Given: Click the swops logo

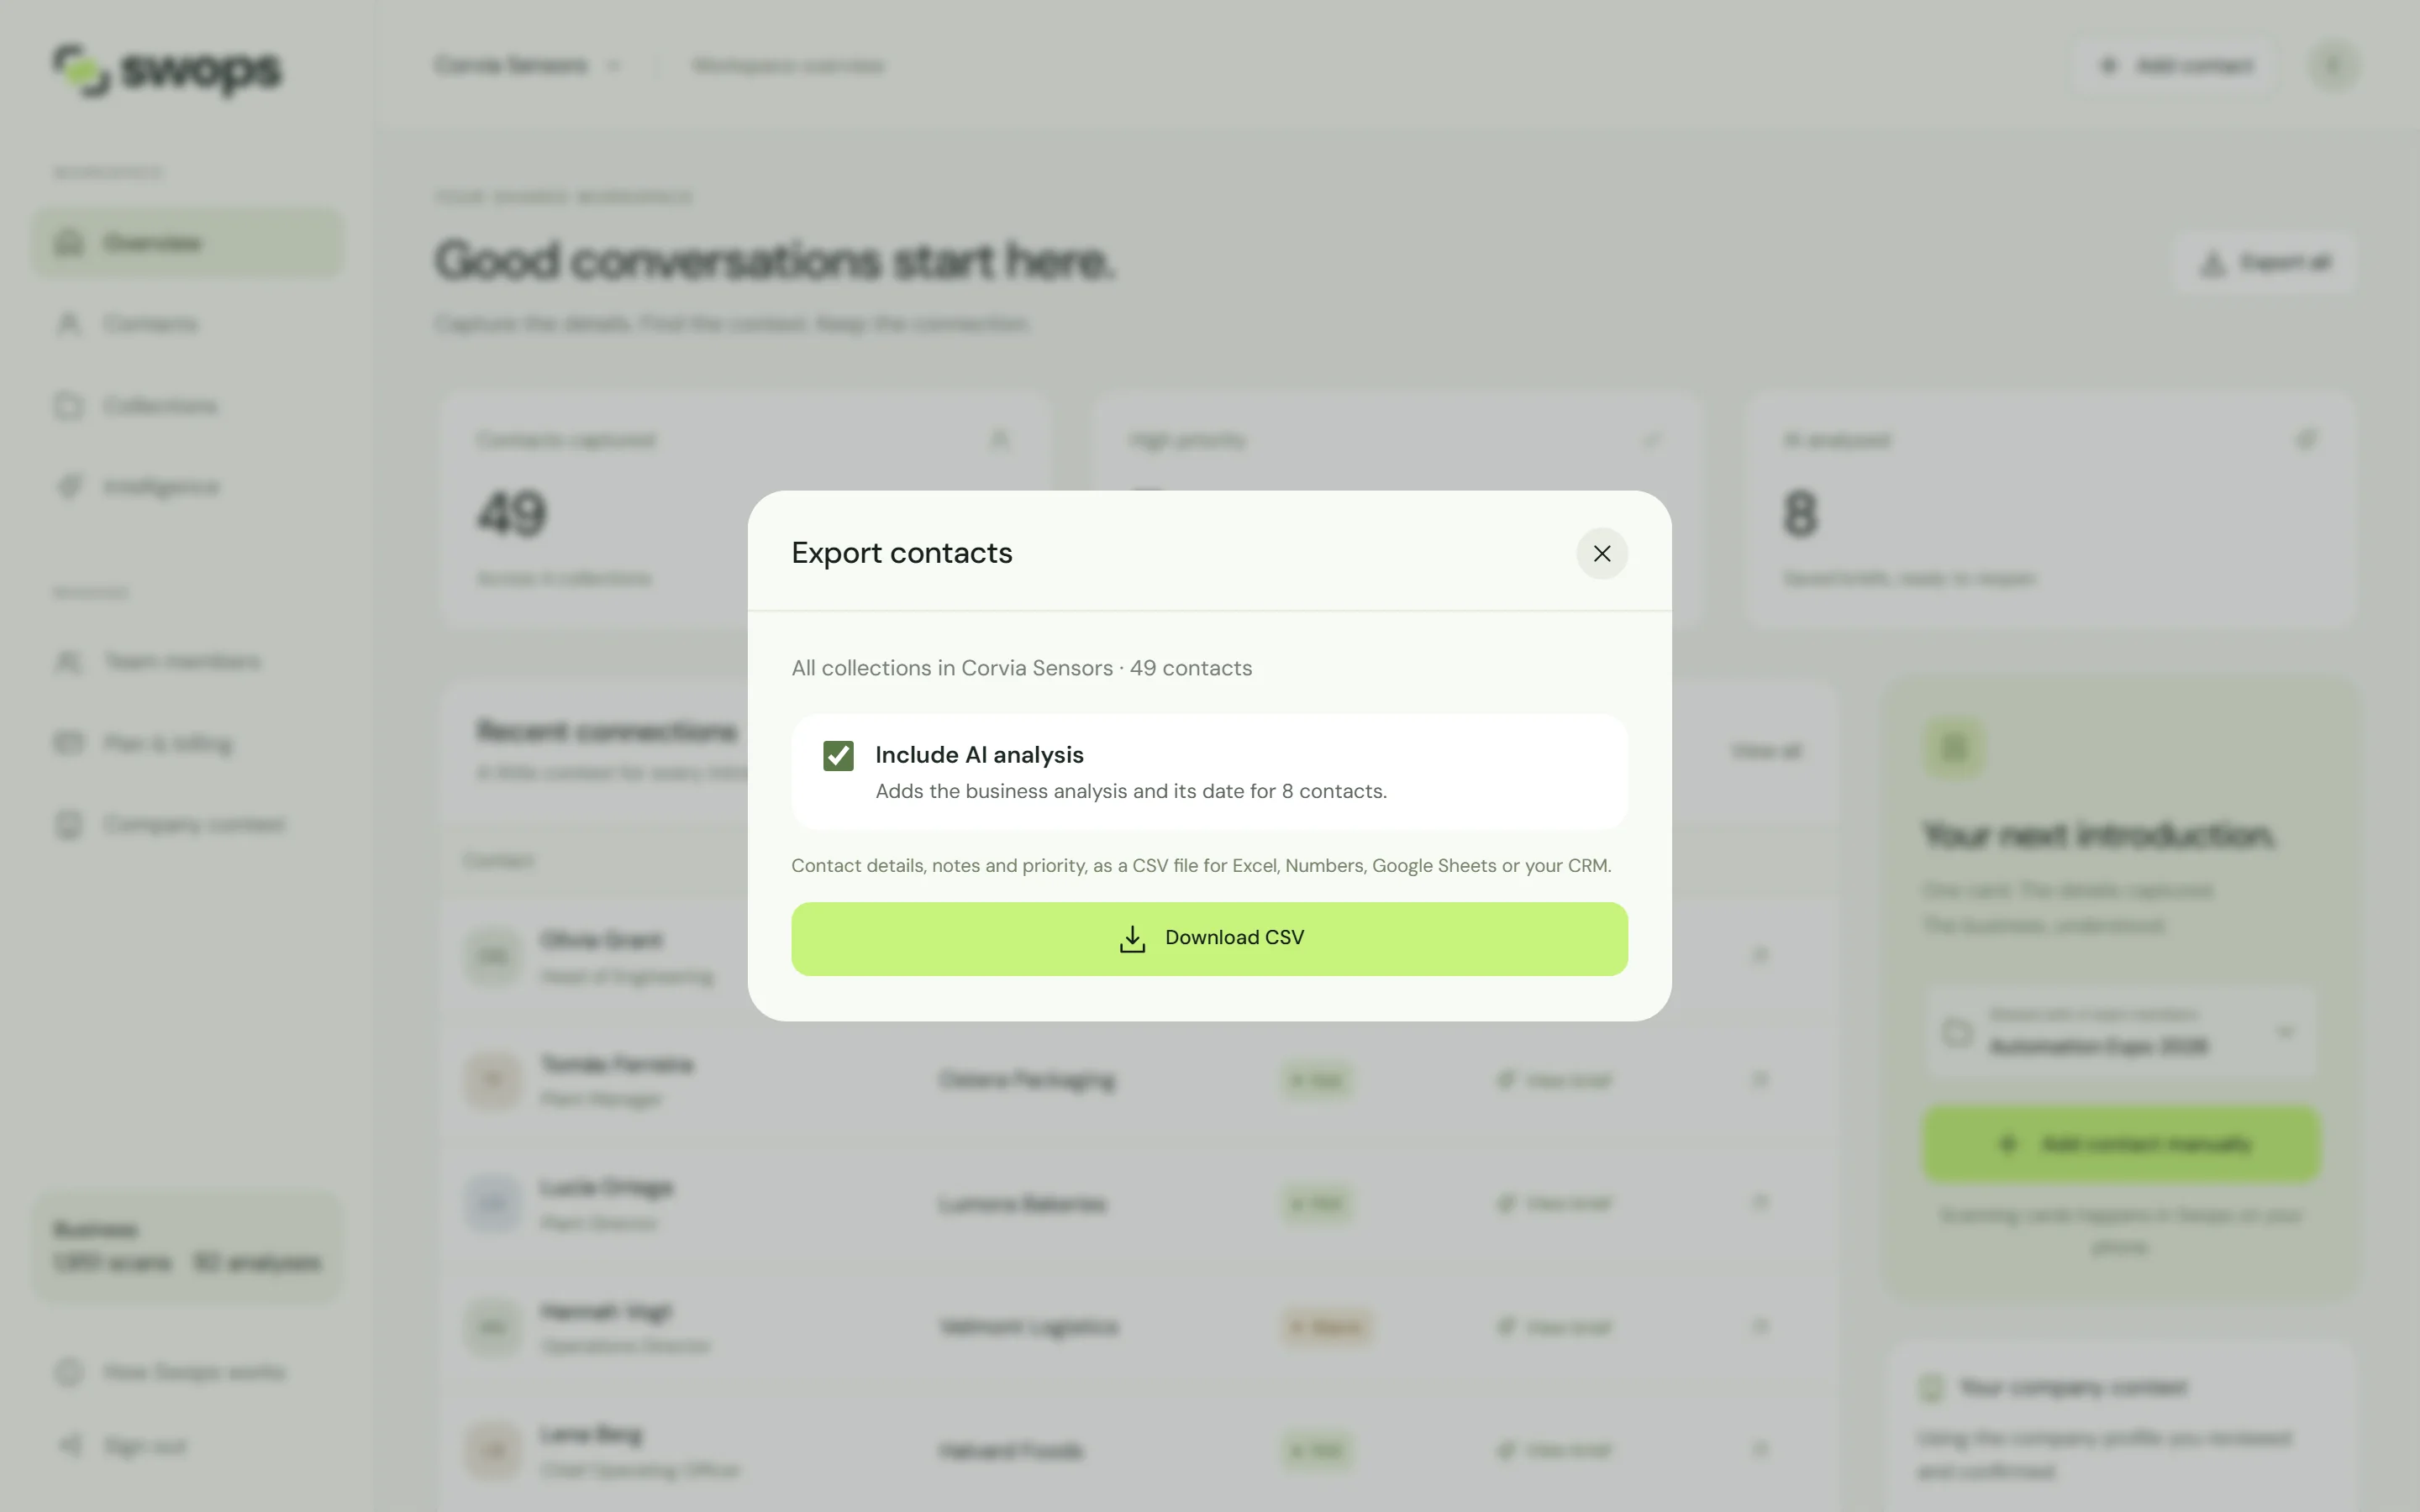Looking at the screenshot, I should coord(167,70).
